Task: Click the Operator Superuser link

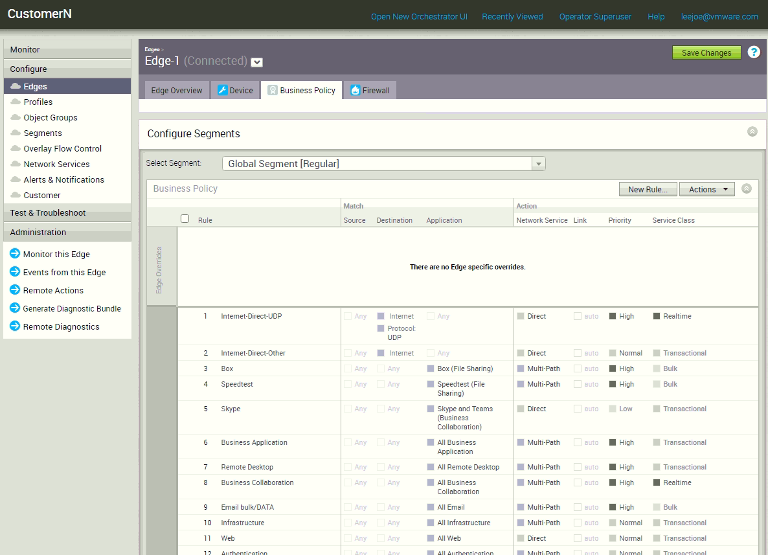Action: (x=595, y=17)
